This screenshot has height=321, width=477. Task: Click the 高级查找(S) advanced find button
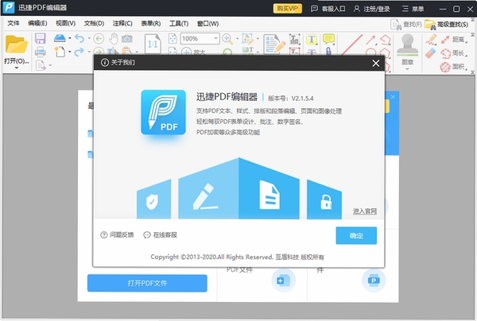[447, 25]
